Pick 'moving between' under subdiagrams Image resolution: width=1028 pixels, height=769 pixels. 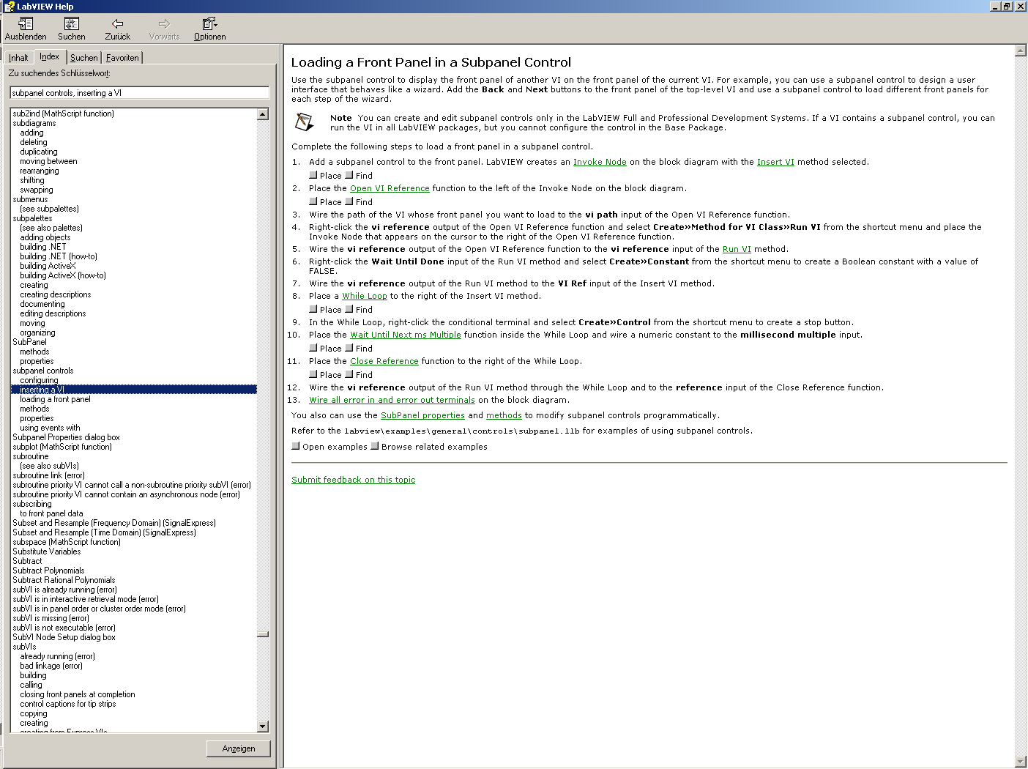click(x=48, y=161)
